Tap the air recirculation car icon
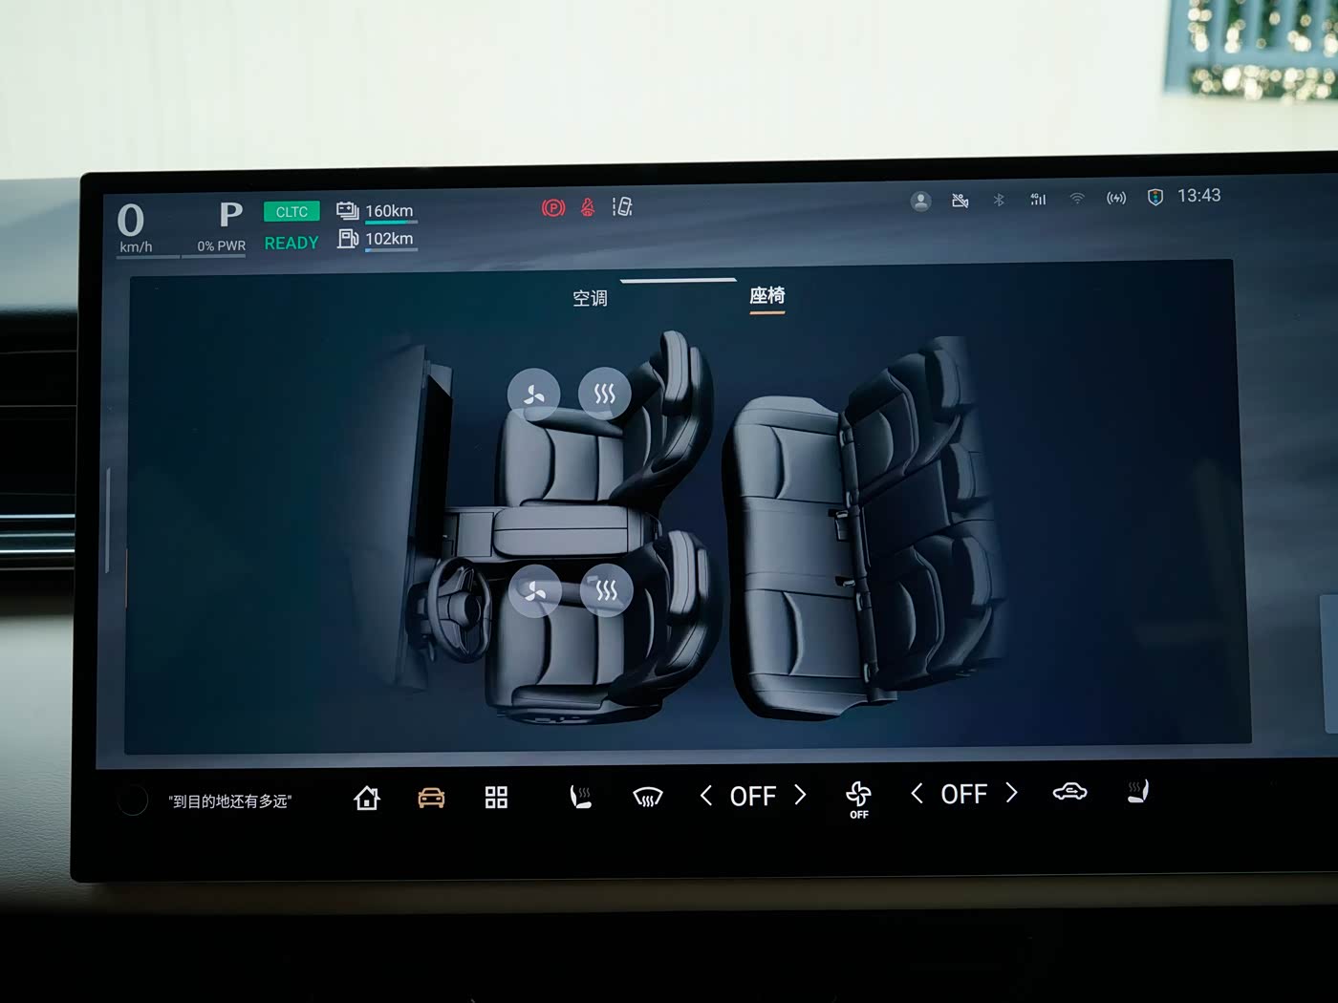The image size is (1338, 1003). click(x=1069, y=792)
